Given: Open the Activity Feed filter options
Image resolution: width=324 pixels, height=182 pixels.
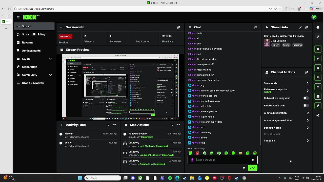Looking at the screenshot, I should (x=108, y=125).
